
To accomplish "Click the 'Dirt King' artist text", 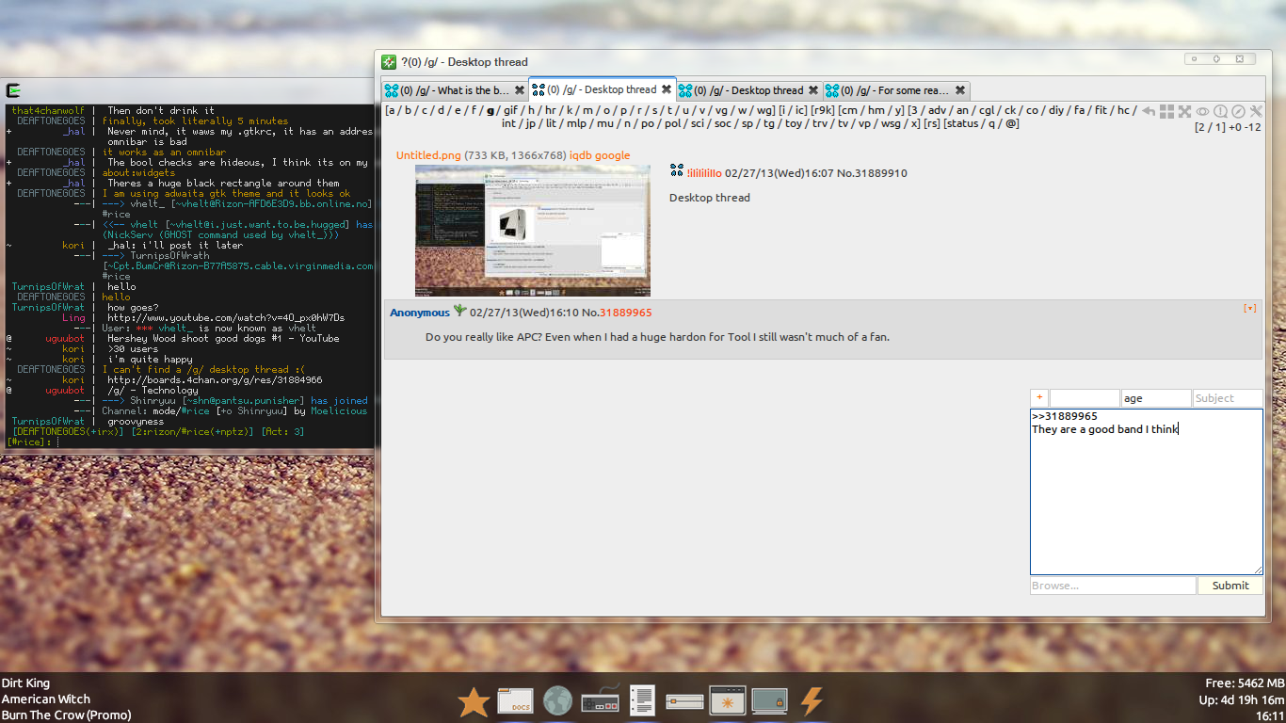I will [25, 683].
